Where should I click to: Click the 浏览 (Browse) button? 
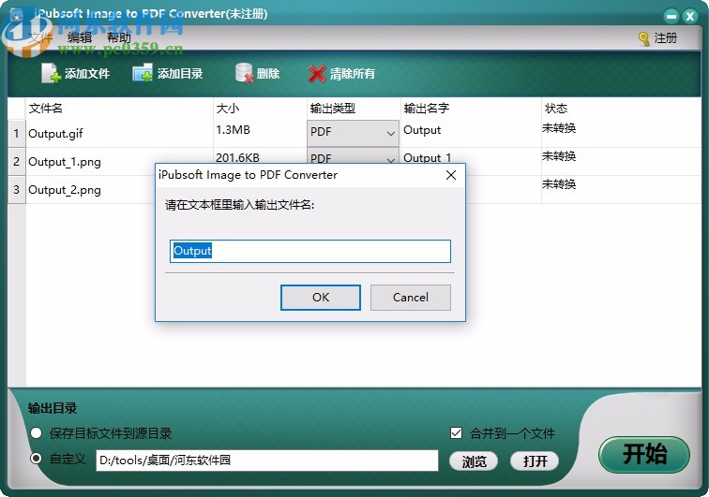pyautogui.click(x=474, y=460)
